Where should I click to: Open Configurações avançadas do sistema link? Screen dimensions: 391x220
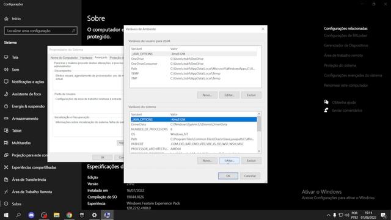(353, 75)
